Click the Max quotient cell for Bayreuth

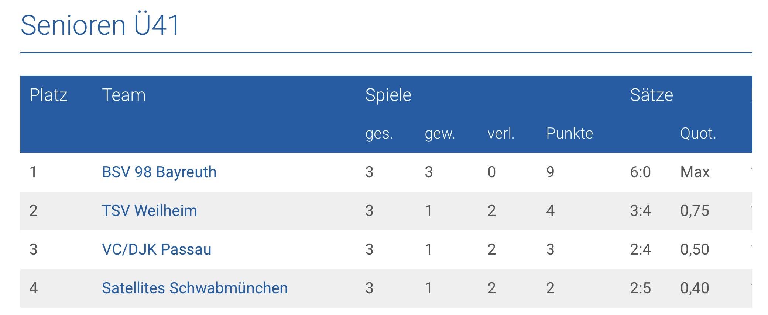click(695, 172)
